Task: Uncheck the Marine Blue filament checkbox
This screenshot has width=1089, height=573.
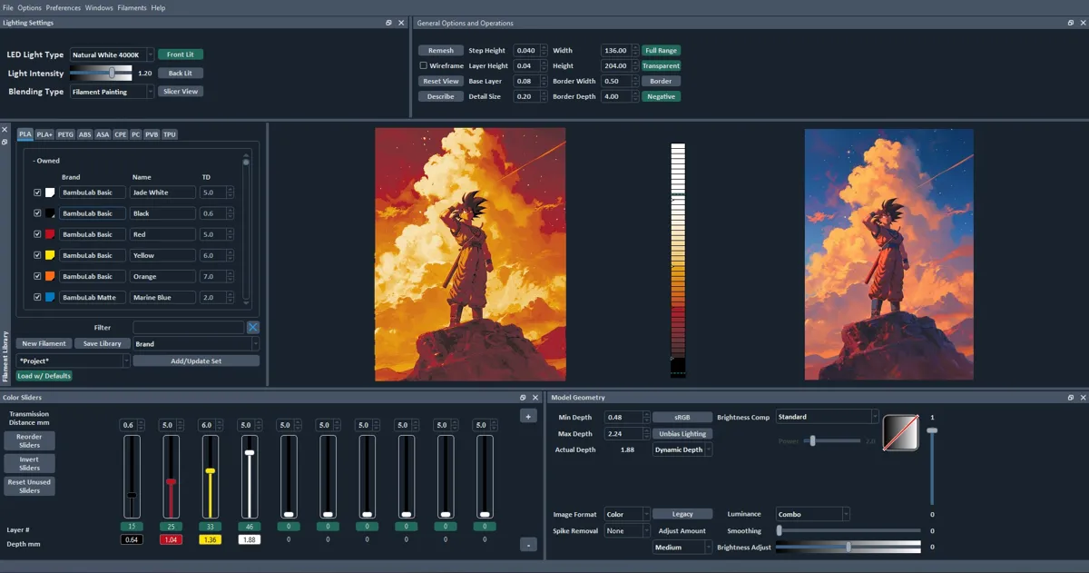Action: [37, 297]
